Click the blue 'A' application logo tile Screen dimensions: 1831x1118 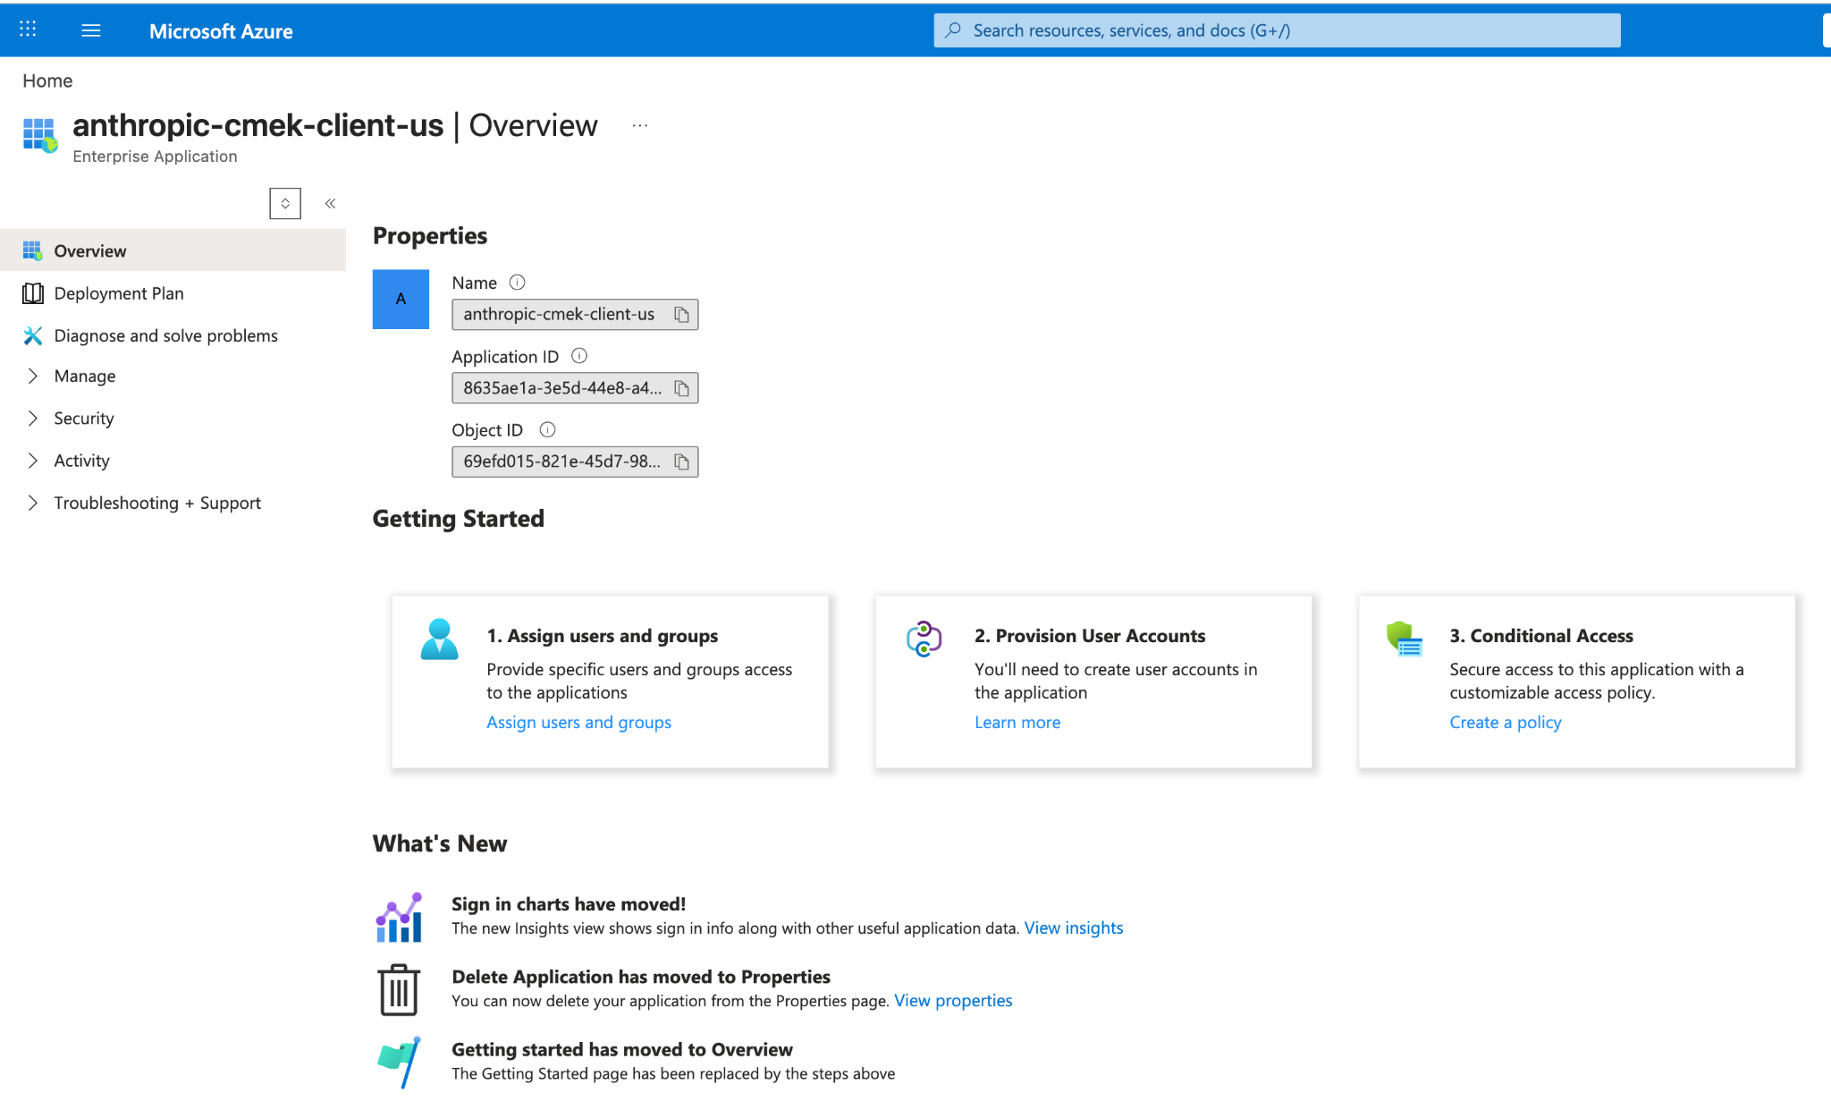coord(401,299)
